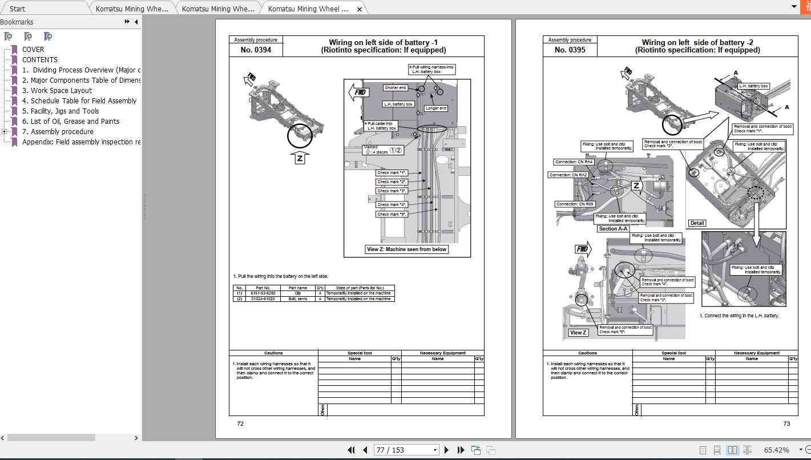The height and width of the screenshot is (460, 811).
Task: Open the page number dropdown
Action: [x=434, y=450]
